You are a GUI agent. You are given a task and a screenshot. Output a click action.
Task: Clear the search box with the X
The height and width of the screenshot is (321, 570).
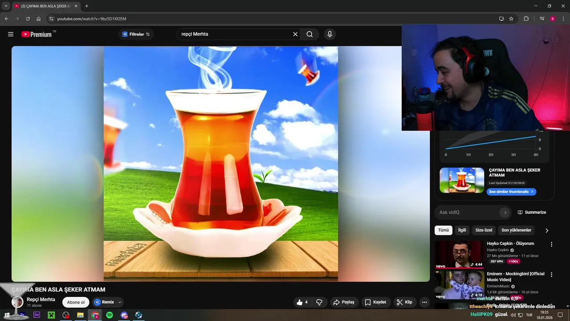(x=295, y=34)
